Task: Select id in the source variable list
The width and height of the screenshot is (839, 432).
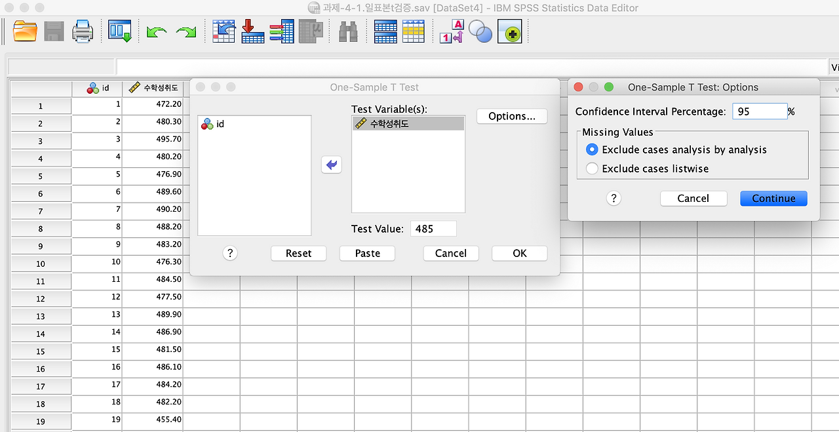Action: [254, 123]
